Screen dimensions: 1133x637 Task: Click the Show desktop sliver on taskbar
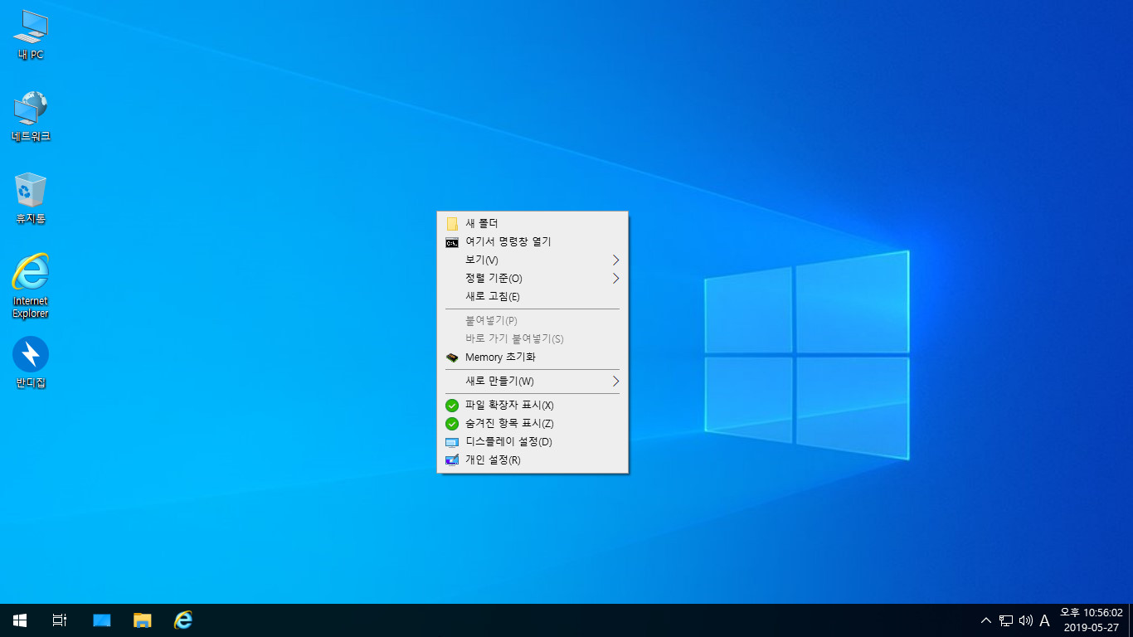1130,620
